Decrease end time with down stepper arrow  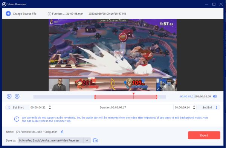click(194, 108)
